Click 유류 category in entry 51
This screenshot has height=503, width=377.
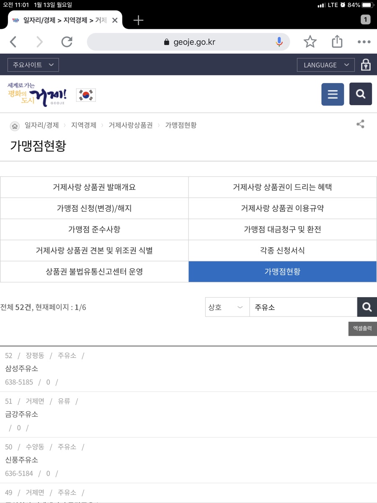pyautogui.click(x=64, y=401)
